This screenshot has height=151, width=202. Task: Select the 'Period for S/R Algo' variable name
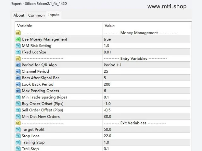[x=39, y=65]
